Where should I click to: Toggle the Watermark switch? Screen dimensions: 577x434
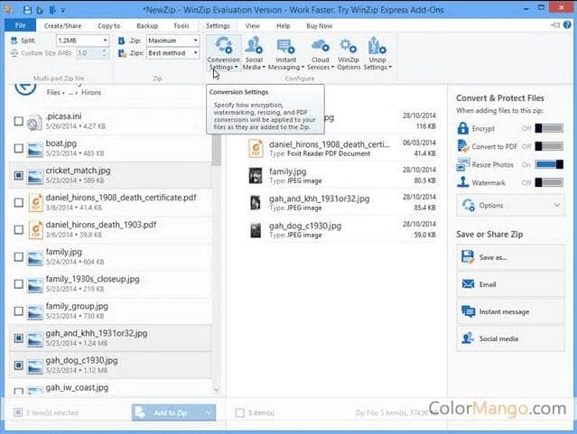click(x=549, y=182)
